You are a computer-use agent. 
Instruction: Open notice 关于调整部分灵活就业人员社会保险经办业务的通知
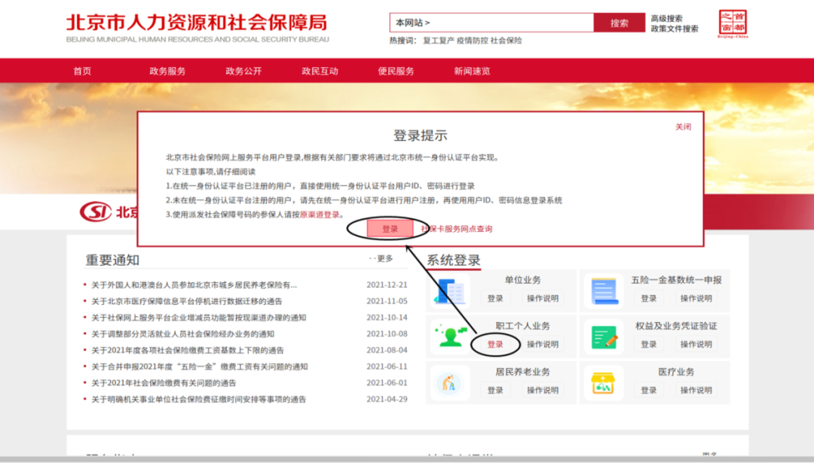182,334
